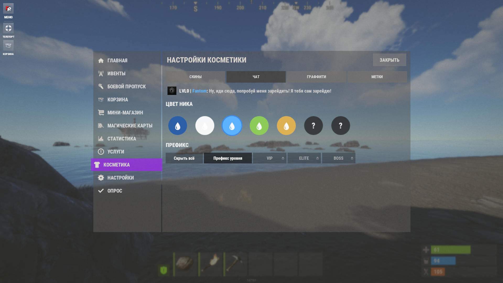Click the Закрыть button
The width and height of the screenshot is (503, 283).
coord(390,60)
